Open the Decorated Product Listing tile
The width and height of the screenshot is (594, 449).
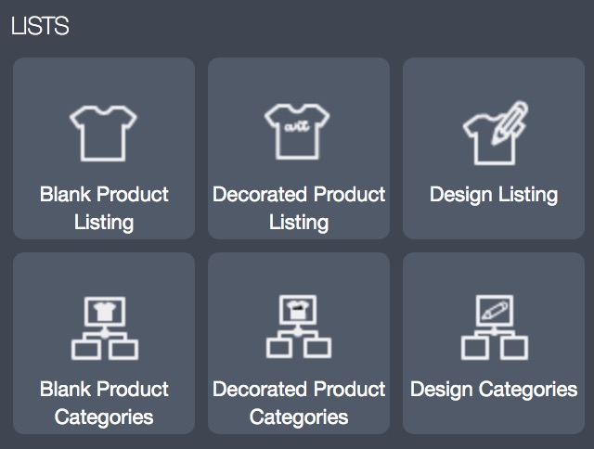299,148
